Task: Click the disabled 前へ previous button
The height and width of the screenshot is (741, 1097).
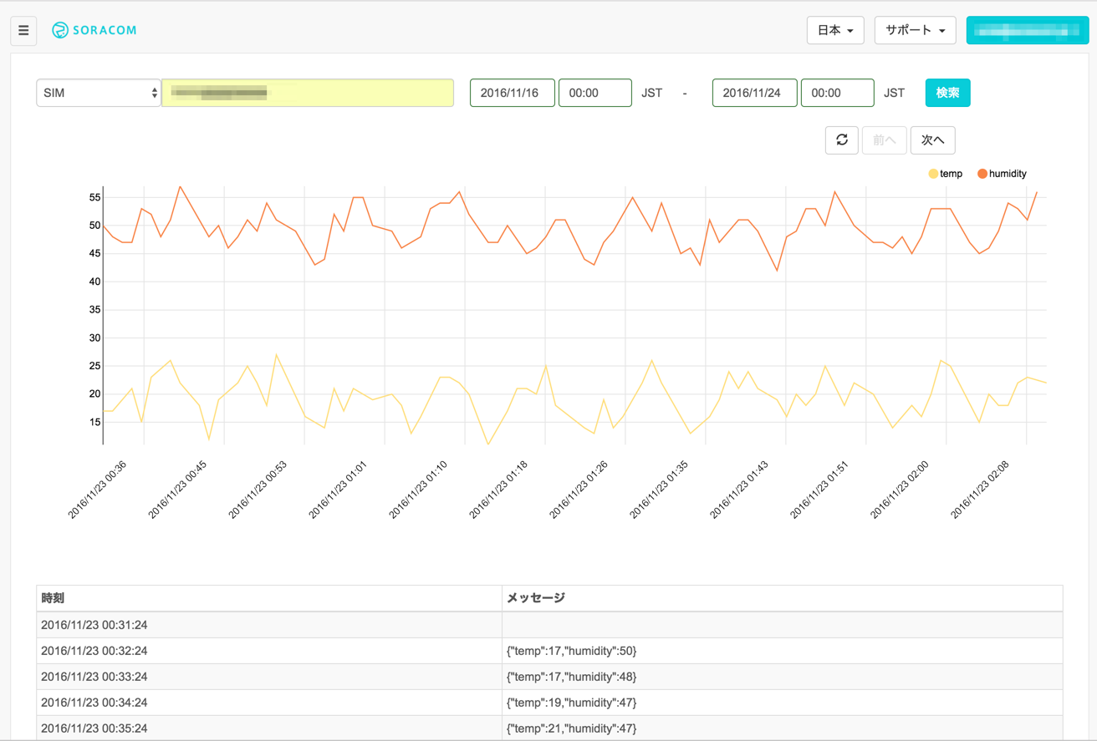Action: point(885,140)
